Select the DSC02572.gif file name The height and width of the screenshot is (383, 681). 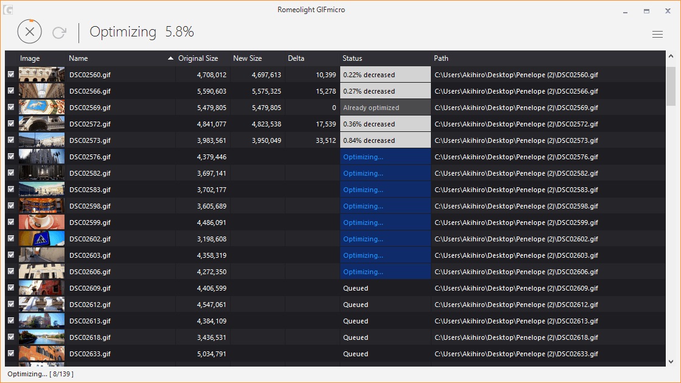coord(90,124)
